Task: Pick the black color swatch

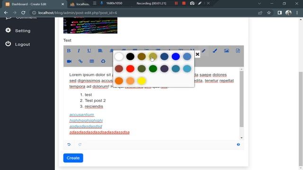Action: [130, 57]
